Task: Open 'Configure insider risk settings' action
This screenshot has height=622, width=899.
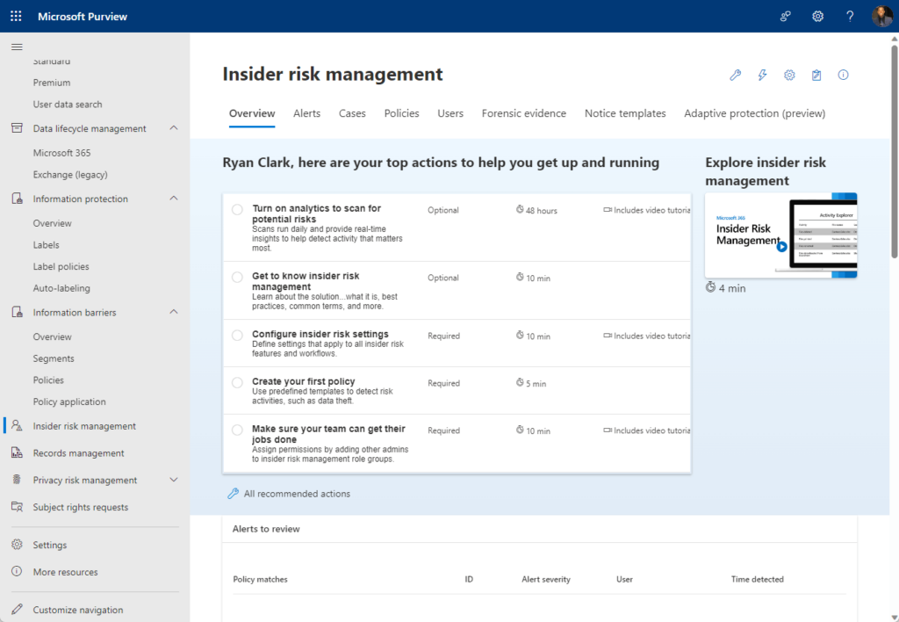Action: coord(320,334)
